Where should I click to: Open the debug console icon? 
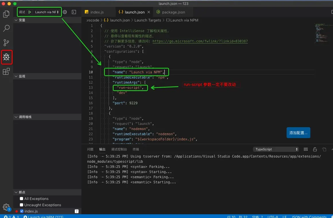(x=74, y=12)
